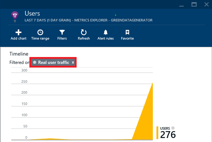Click the 276 users count value
Image resolution: width=212 pixels, height=142 pixels.
168,135
